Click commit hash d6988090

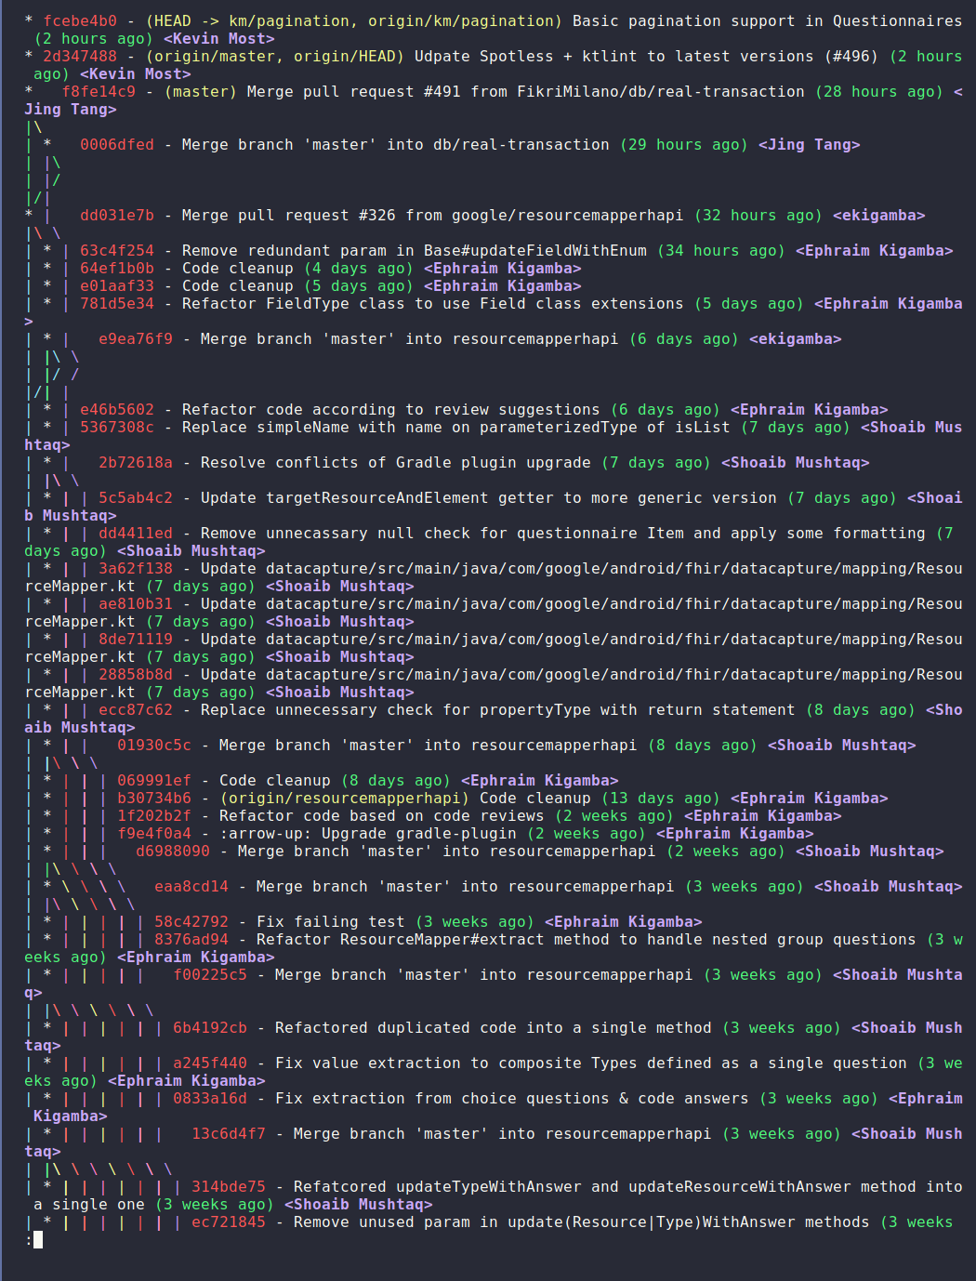(x=173, y=851)
